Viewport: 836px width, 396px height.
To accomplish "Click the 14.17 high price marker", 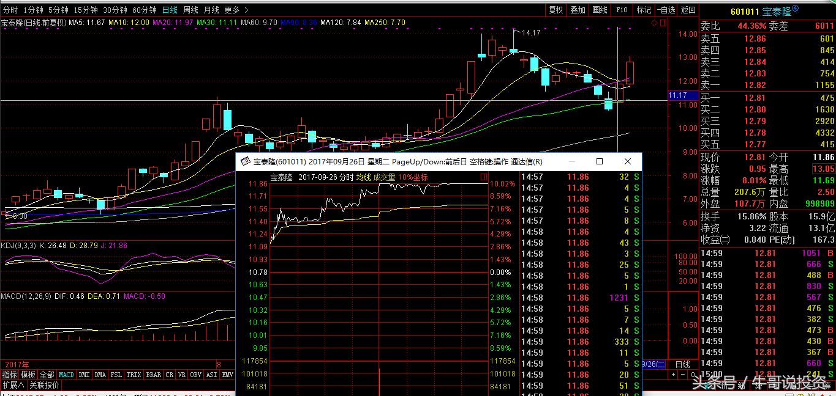I will [531, 33].
